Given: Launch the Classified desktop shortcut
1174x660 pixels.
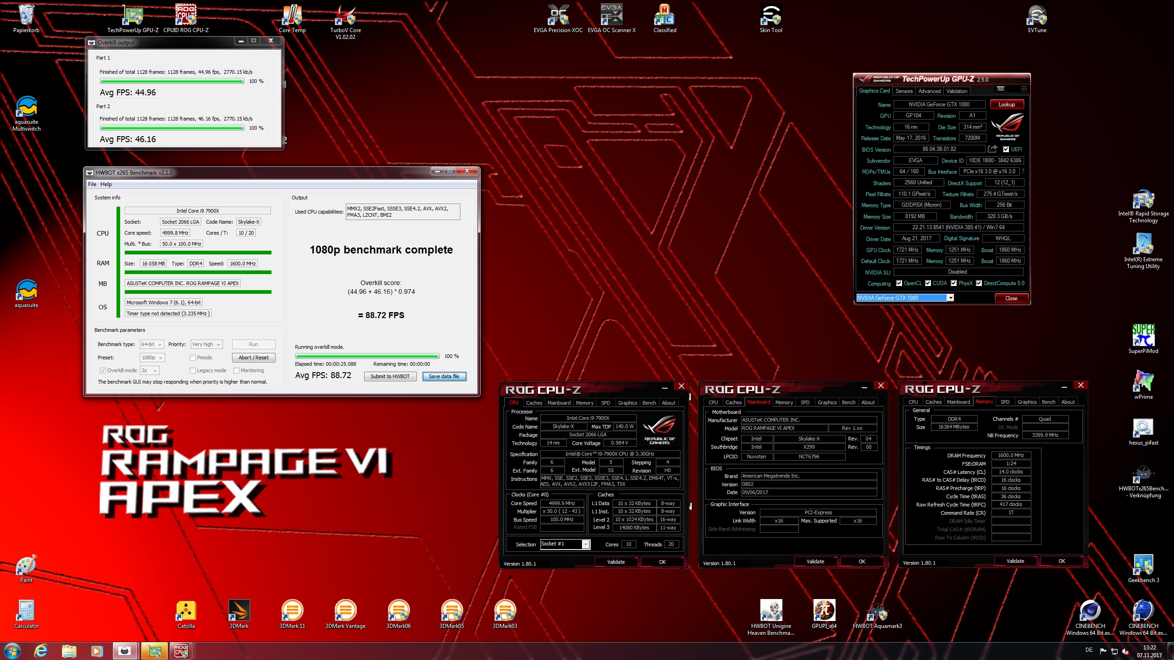Looking at the screenshot, I should [665, 18].
